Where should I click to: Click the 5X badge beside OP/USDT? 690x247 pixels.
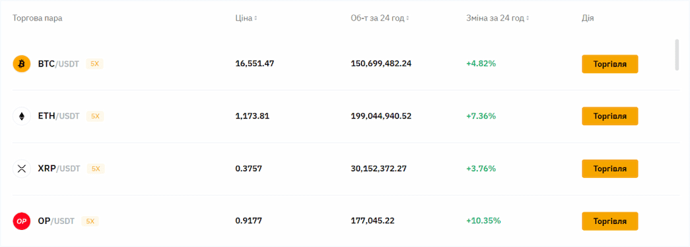tap(90, 221)
